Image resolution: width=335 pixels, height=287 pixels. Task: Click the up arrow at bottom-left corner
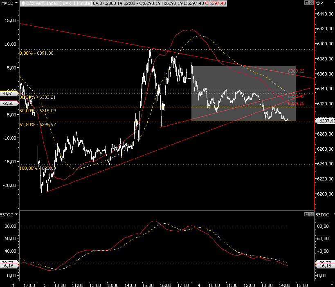coord(13,285)
